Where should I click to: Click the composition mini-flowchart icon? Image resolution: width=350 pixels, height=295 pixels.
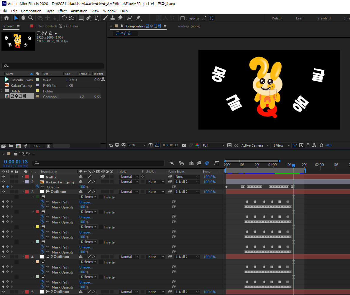point(171,163)
